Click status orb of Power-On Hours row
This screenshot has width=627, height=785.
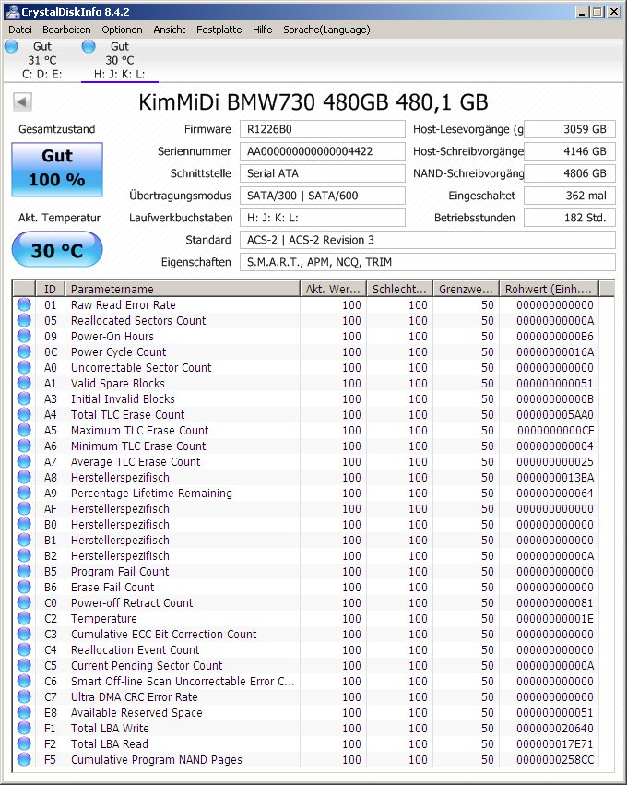click(24, 336)
